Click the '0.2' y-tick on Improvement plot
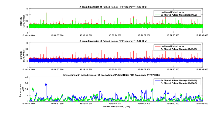This screenshot has width=224, height=114. pos(26,95)
